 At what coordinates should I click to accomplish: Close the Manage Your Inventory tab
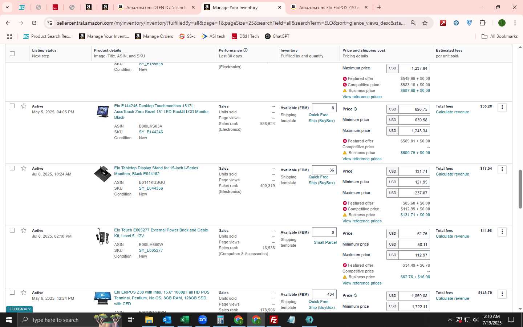click(279, 7)
